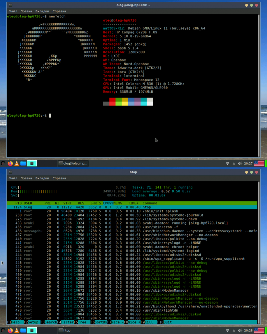Click terminal launcher icon in the 20:28 taskbar

[x=32, y=330]
